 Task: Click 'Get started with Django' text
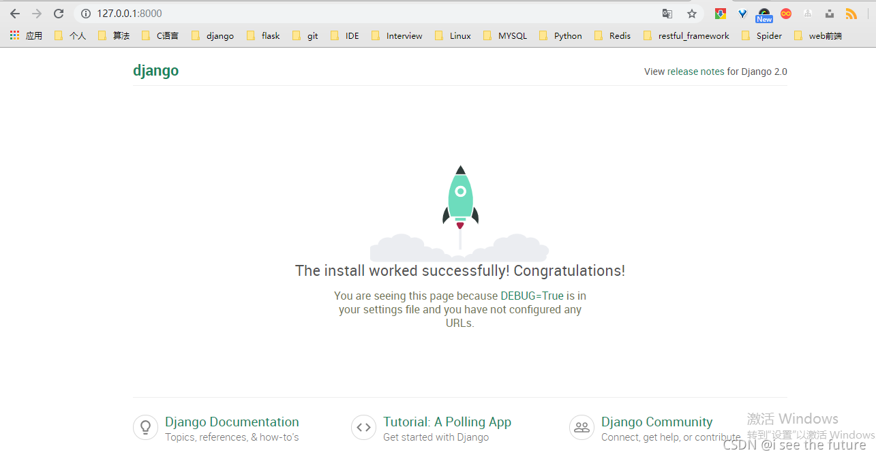point(436,437)
